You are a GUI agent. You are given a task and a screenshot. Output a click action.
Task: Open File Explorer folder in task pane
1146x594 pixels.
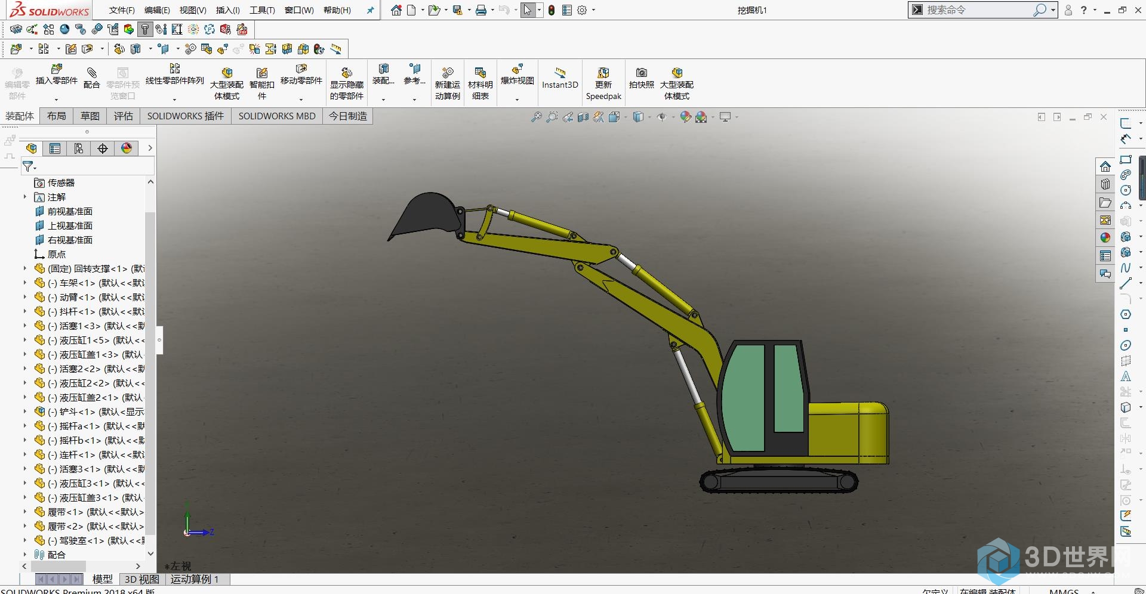pos(1105,202)
